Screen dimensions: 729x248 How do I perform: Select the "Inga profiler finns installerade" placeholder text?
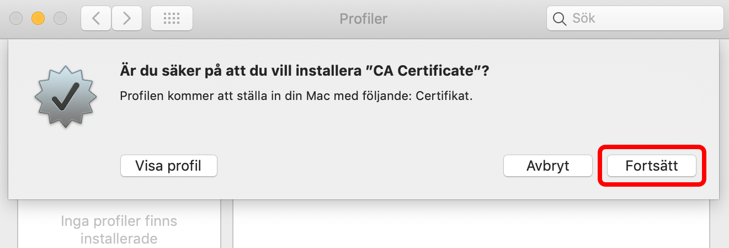(119, 230)
